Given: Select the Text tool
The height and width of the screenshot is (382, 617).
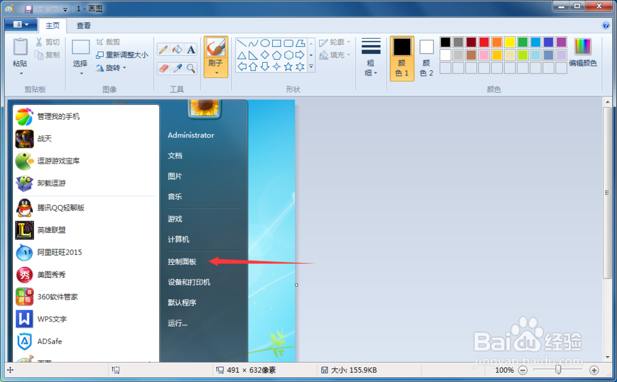Looking at the screenshot, I should pyautogui.click(x=191, y=49).
